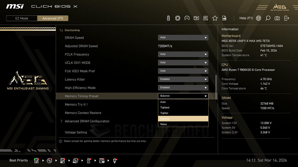Choose highlighted Balance preset option
The height and width of the screenshot is (167, 298).
pos(183,119)
